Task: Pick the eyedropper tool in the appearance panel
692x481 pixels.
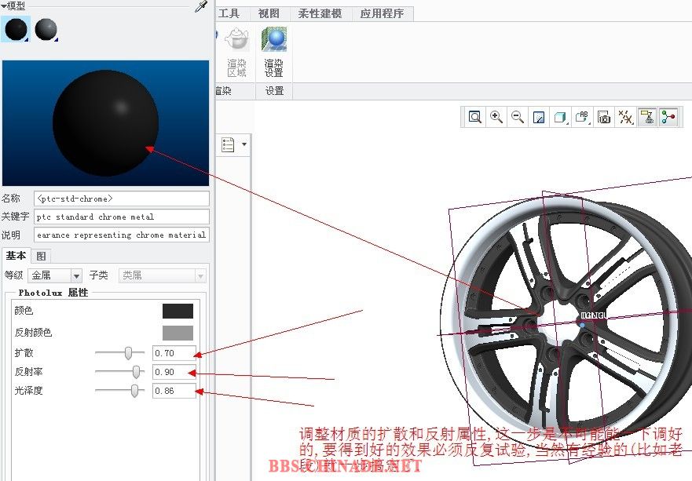Action: click(201, 6)
